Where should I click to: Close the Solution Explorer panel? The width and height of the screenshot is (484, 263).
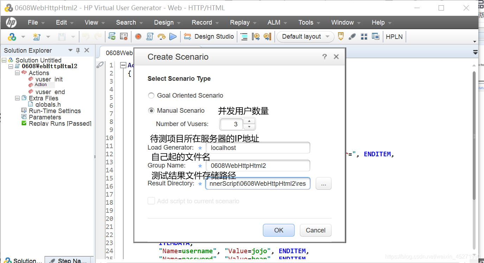point(87,51)
